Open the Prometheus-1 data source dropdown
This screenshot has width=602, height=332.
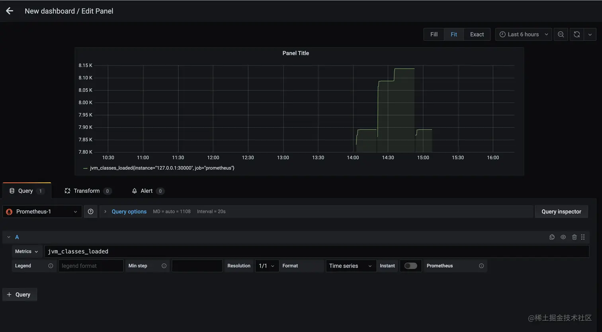42,211
